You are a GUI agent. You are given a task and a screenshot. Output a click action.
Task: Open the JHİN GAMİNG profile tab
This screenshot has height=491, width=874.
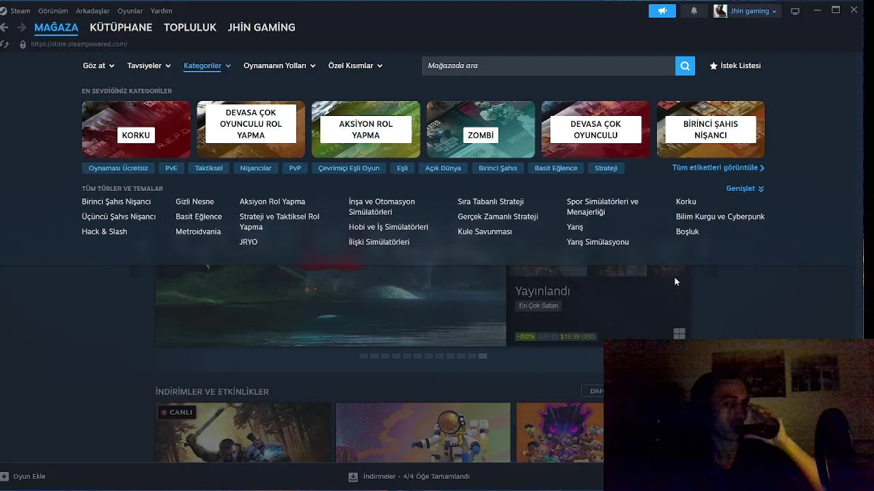tap(262, 27)
